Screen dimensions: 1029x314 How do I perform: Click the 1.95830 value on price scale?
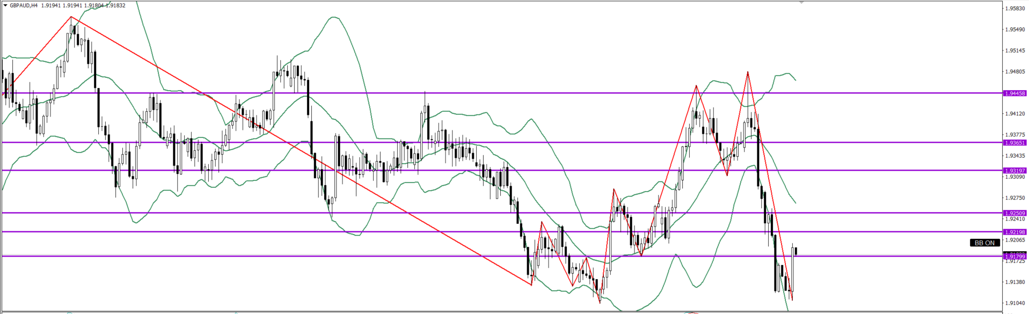click(1015, 9)
